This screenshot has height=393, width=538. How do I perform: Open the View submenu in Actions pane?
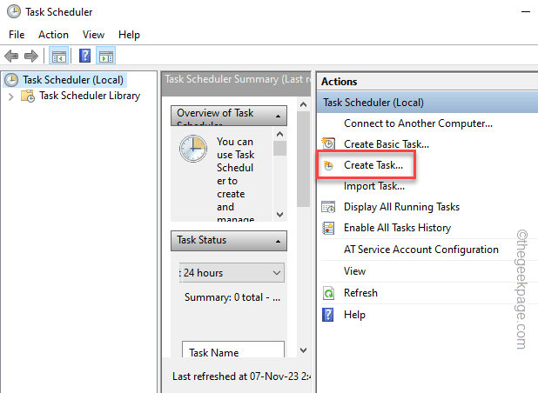[x=355, y=271]
